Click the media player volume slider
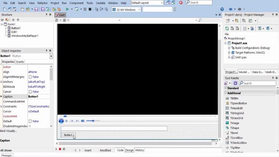 point(93,121)
